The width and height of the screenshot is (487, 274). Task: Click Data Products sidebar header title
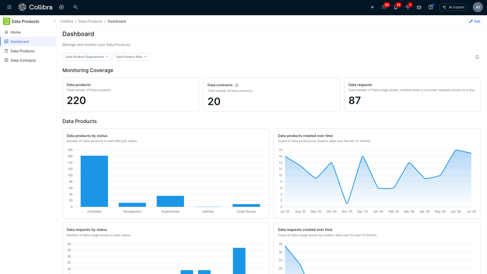pos(25,21)
